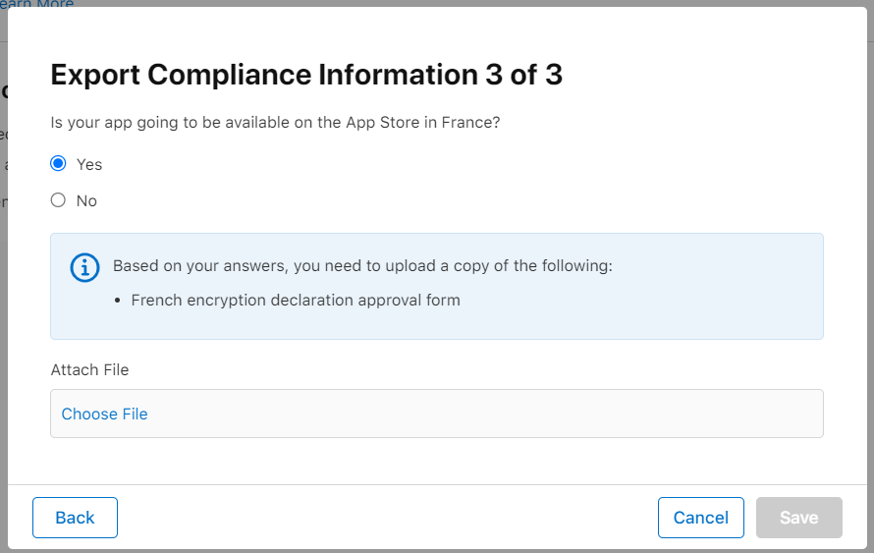Click the 'Yes' option label text
This screenshot has height=553, width=874.
pos(89,164)
